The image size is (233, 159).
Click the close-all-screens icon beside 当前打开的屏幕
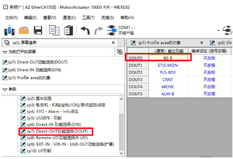[x=119, y=52]
